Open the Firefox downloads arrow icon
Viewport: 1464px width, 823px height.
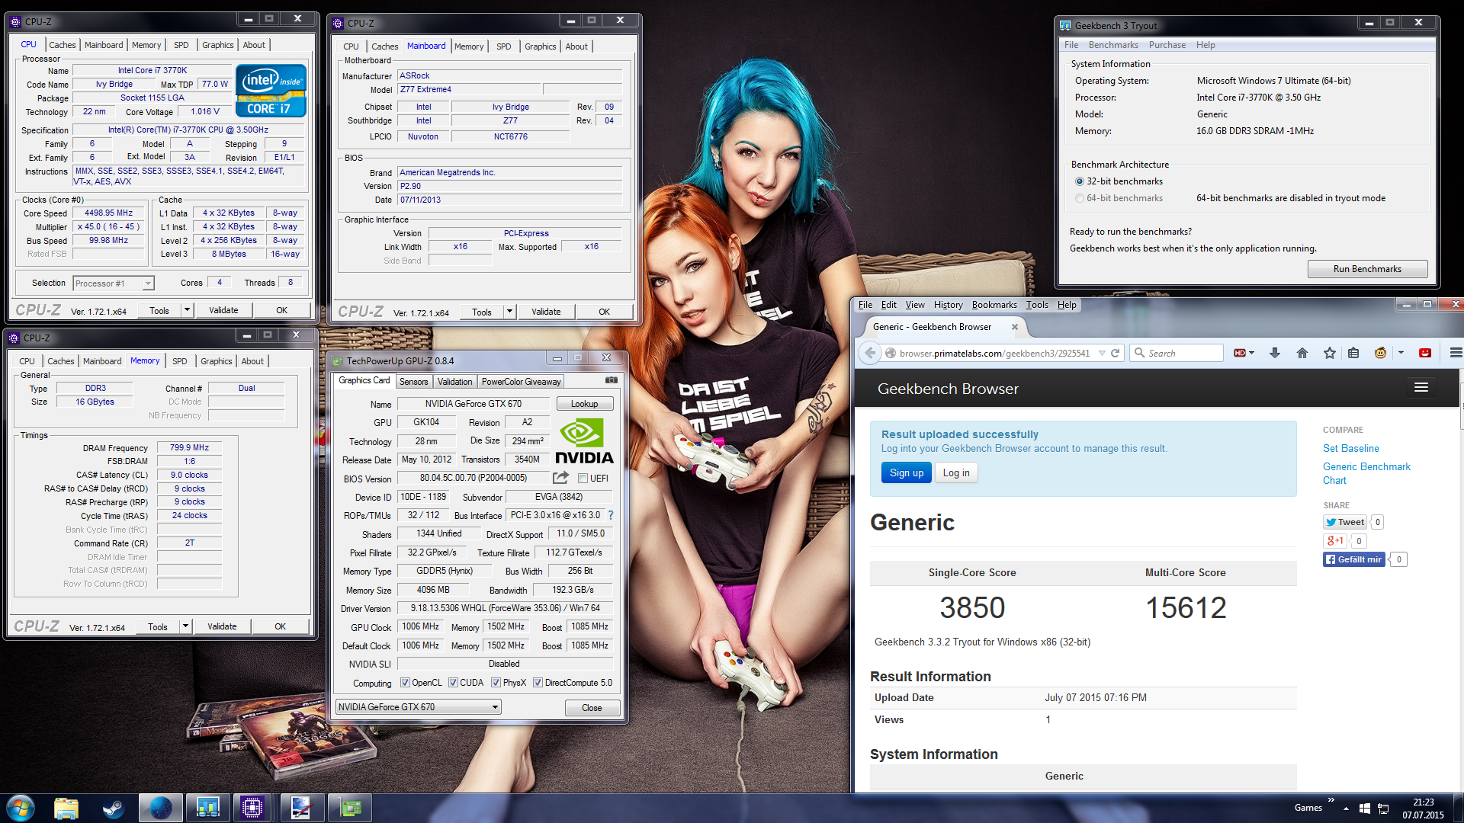1274,353
